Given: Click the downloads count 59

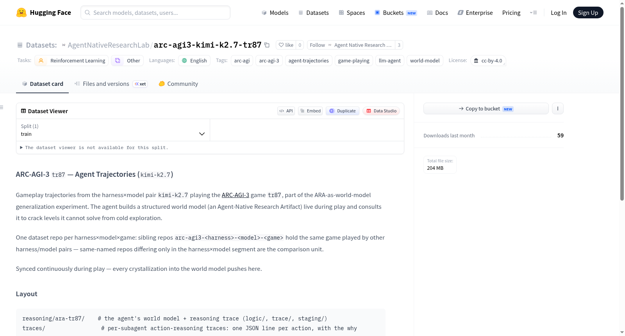Looking at the screenshot, I should pyautogui.click(x=561, y=135).
